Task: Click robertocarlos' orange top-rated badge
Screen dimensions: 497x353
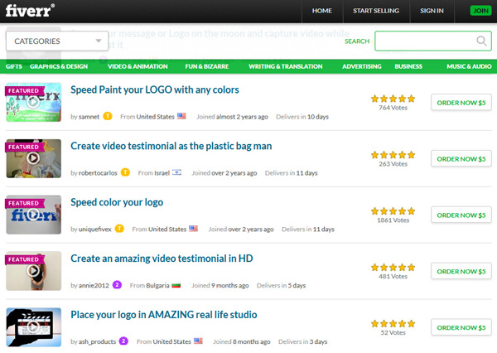Action: pos(126,172)
